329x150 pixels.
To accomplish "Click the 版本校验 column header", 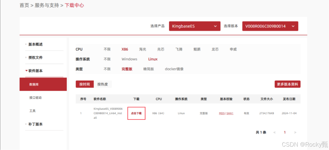I will [x=226, y=99].
